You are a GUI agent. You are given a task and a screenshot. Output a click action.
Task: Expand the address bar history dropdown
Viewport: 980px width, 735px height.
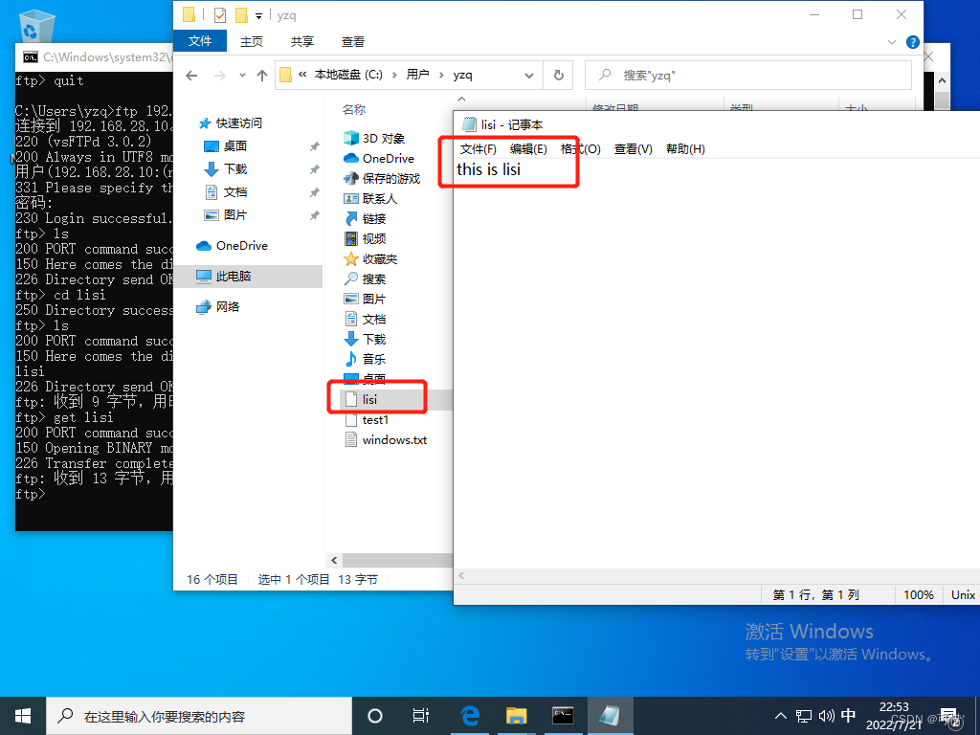[x=529, y=75]
